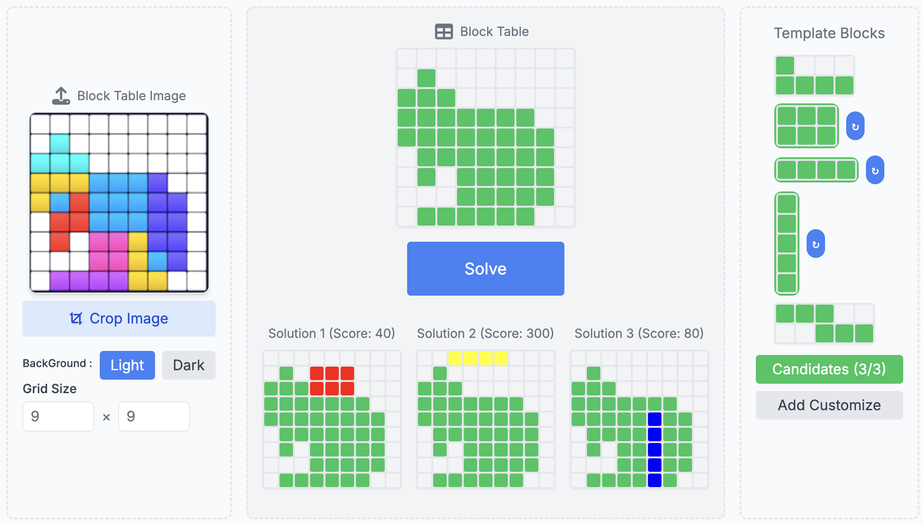
Task: Select the L-shaped template block at top
Action: coord(814,75)
